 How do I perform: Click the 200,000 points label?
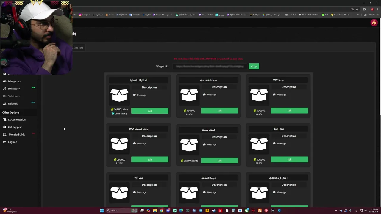[x=119, y=161]
